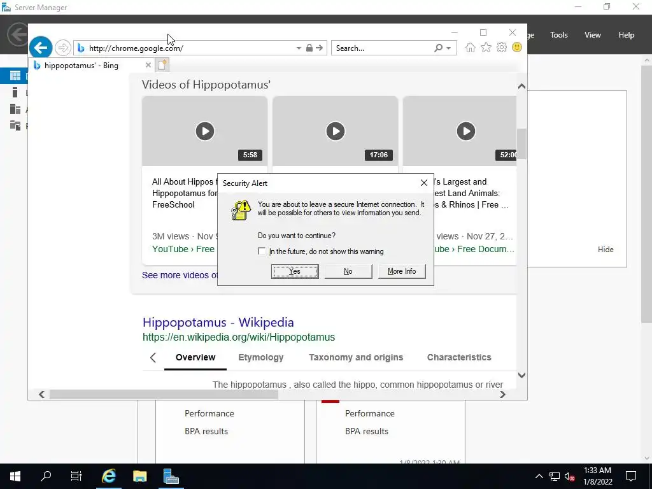The height and width of the screenshot is (489, 652).
Task: Open a new tab with the blank-tab button
Action: (x=162, y=65)
